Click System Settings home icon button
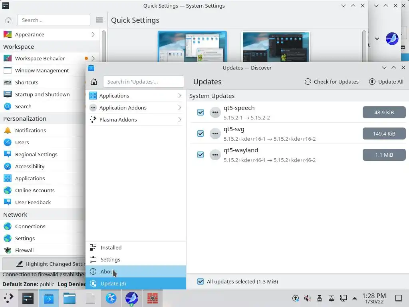409x307 pixels. coord(8,20)
